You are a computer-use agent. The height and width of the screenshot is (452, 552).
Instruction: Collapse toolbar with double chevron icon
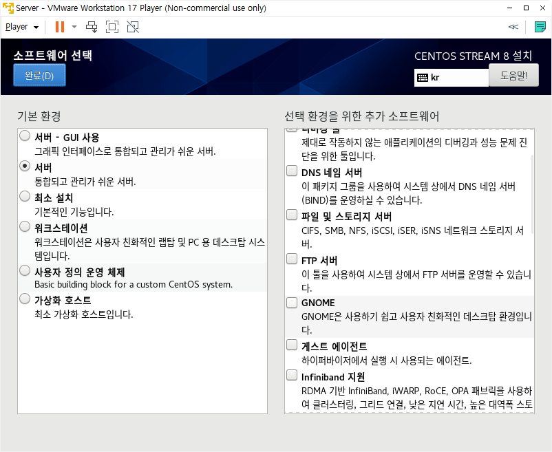click(x=513, y=27)
